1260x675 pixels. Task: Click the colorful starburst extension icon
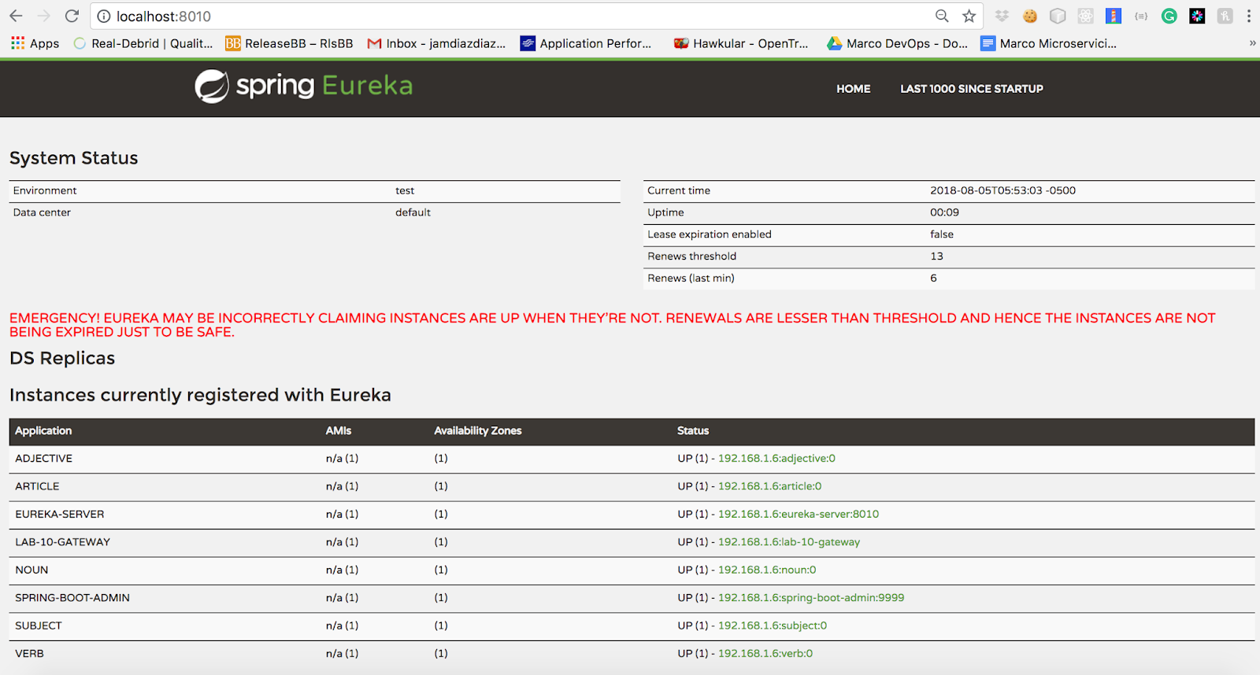pyautogui.click(x=1197, y=16)
